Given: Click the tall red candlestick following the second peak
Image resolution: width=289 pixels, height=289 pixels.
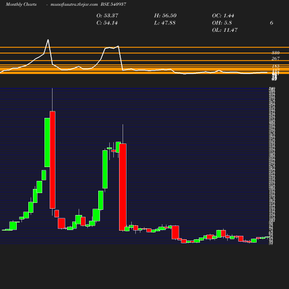Looking at the screenshot, I should pos(123,187).
